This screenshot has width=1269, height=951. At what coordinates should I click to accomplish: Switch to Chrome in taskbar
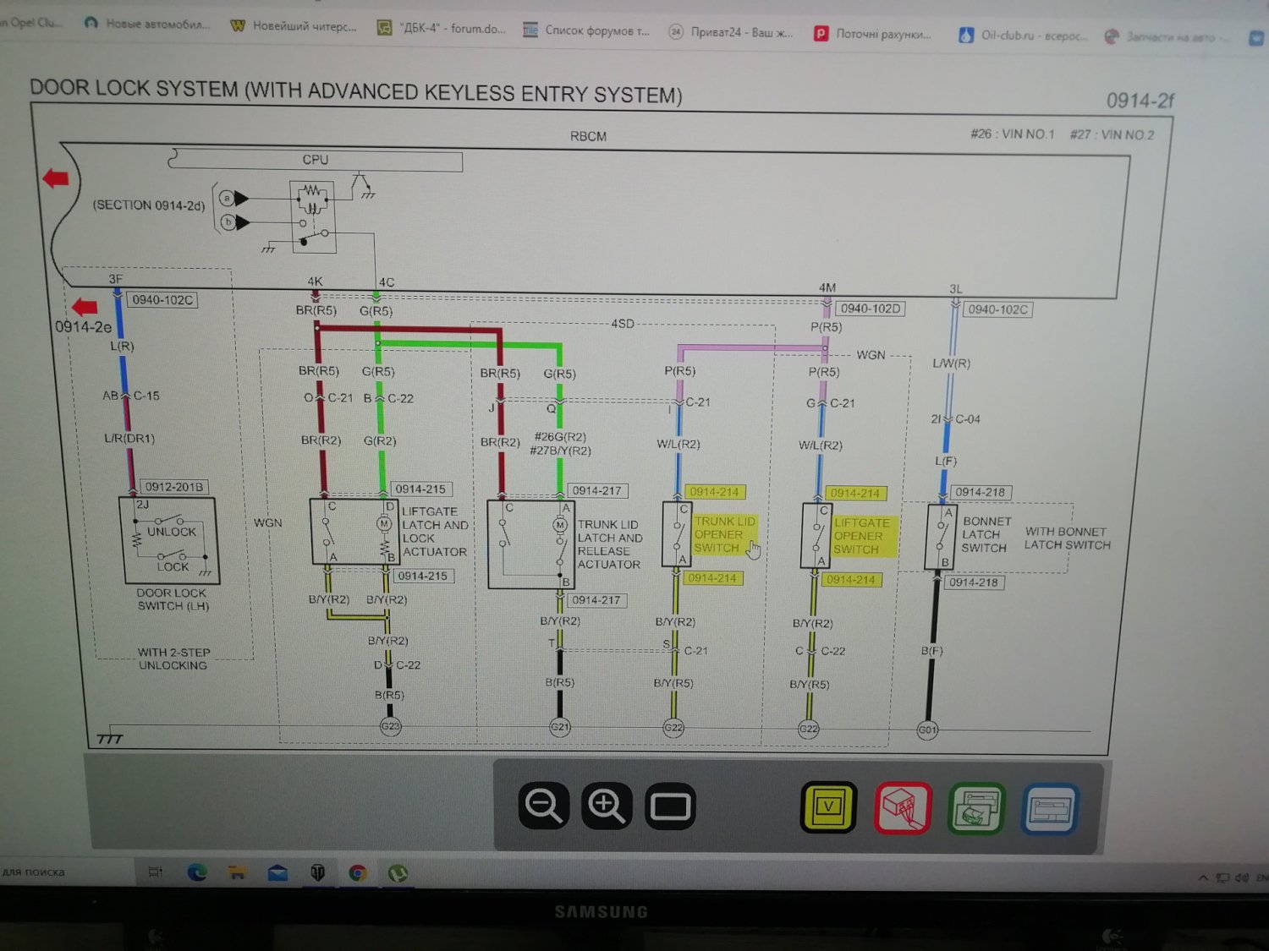pyautogui.click(x=358, y=872)
